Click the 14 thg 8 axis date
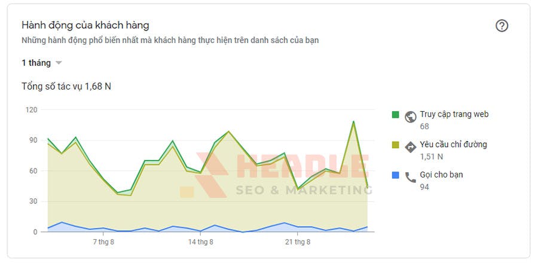538x263 pixels. tap(200, 242)
